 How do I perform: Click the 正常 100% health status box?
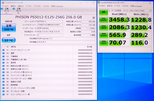[x=9, y=28]
